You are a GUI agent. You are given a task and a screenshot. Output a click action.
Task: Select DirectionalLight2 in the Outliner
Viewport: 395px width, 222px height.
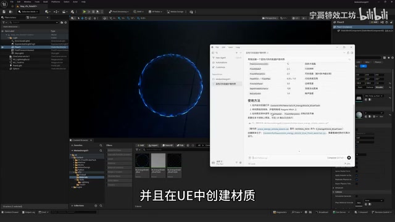(22, 41)
